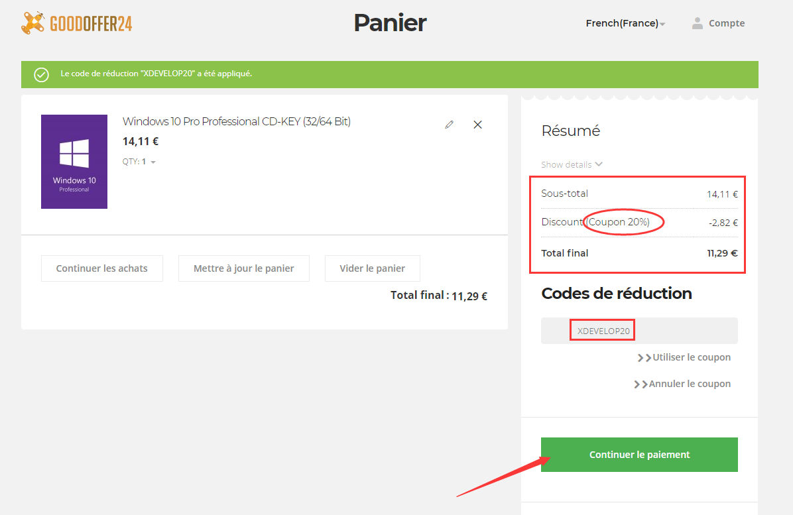This screenshot has width=793, height=515.
Task: Remove Windows 10 Pro item from cart
Action: [477, 125]
